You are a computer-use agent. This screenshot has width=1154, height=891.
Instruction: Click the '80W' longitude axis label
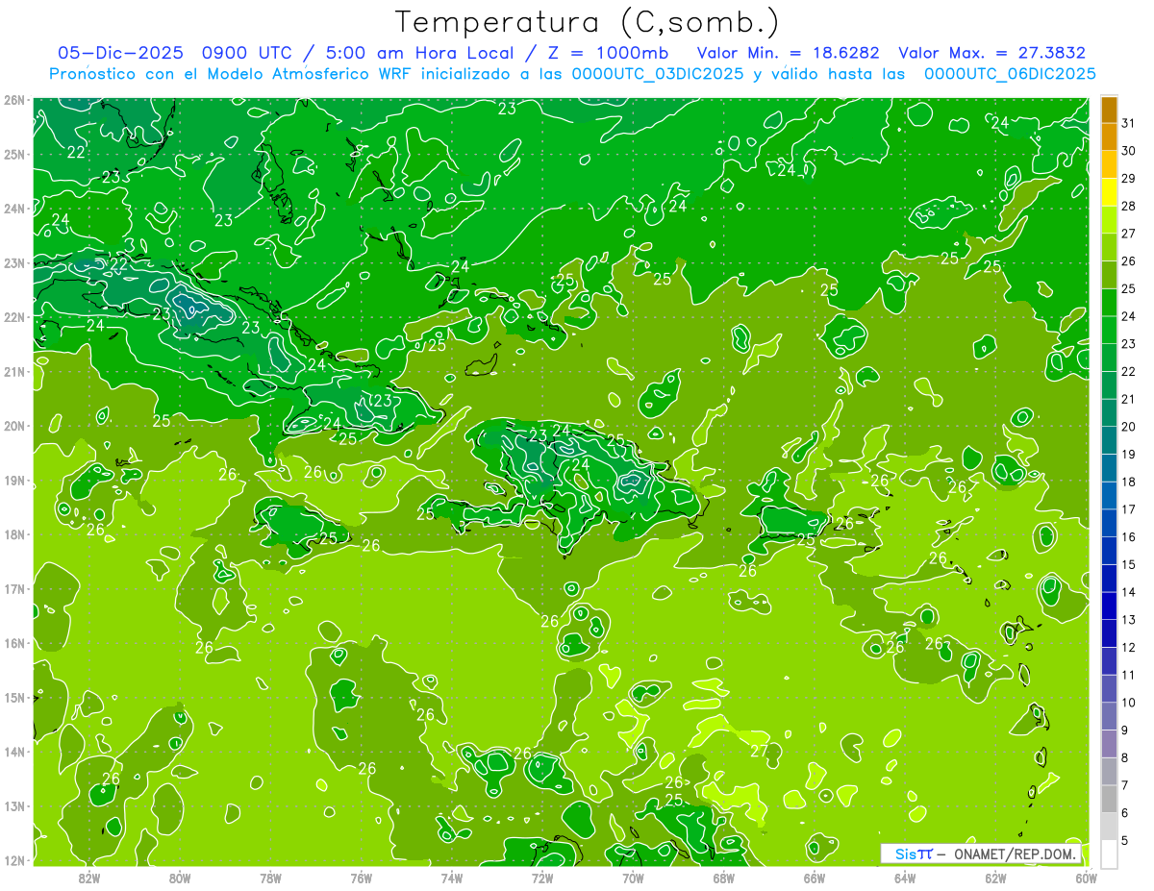coord(179,878)
